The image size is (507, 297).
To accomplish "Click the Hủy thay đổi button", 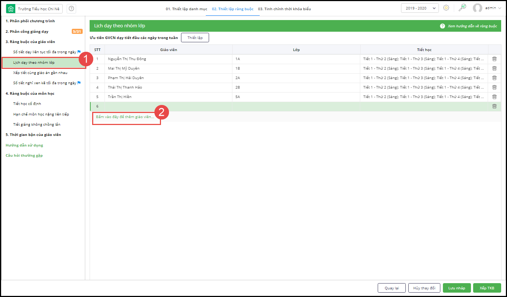I will pyautogui.click(x=424, y=288).
